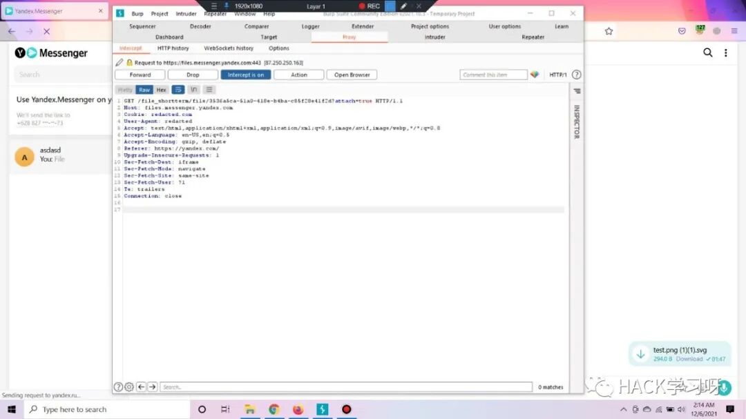Go to next search match arrow
746x419 pixels.
(x=152, y=387)
